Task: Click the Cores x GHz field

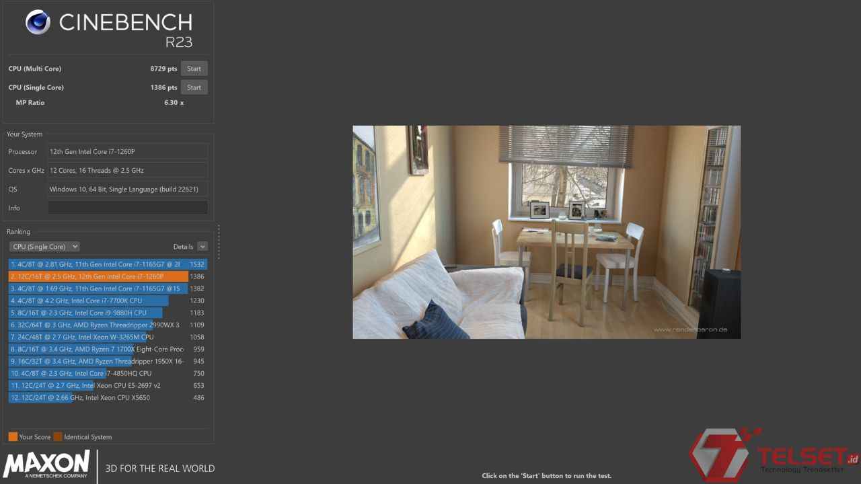Action: click(x=127, y=171)
